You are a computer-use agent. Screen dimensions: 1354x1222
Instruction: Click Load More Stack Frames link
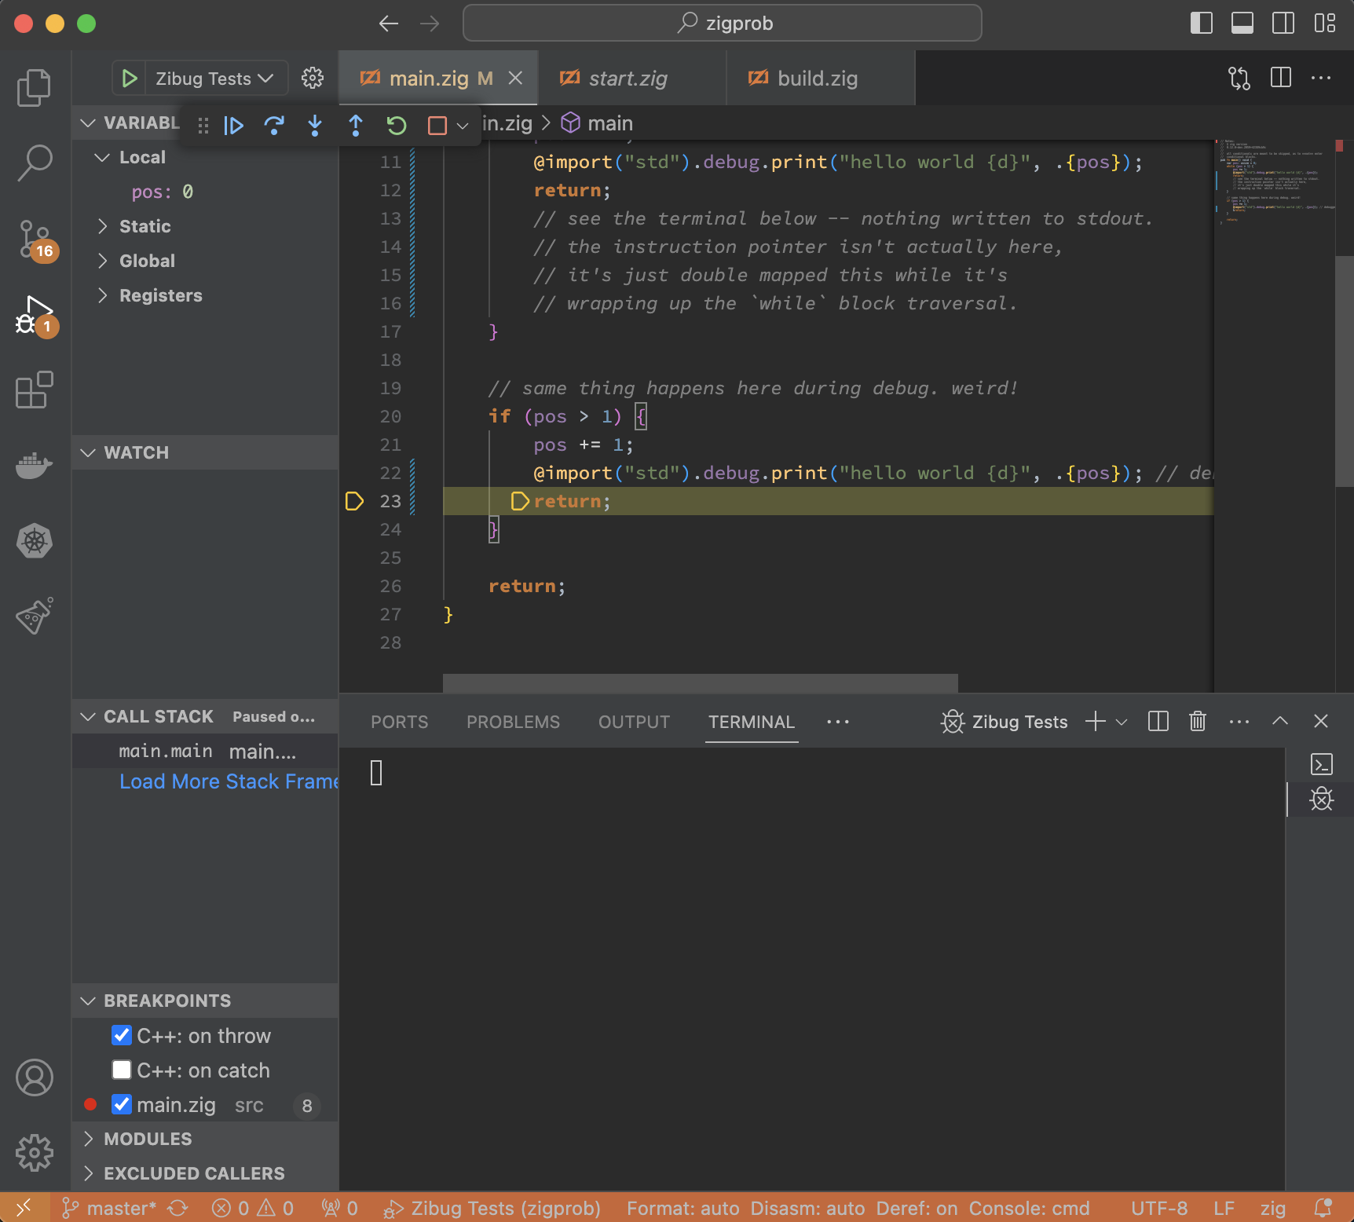pyautogui.click(x=228, y=781)
